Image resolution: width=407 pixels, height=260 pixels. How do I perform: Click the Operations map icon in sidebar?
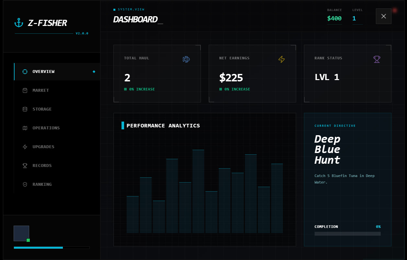pos(25,128)
